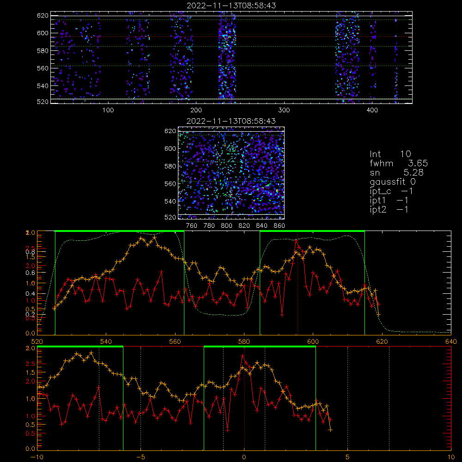This screenshot has width=462, height=462.
Task: Click y-axis label 580 beside the middle image
Action: click(170, 166)
